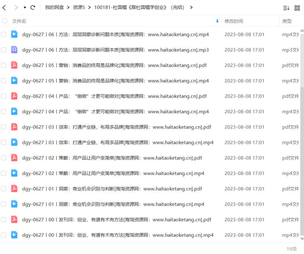Check the box for 05 营销 mp4 file
Image resolution: width=304 pixels, height=254 pixels.
pos(3,81)
